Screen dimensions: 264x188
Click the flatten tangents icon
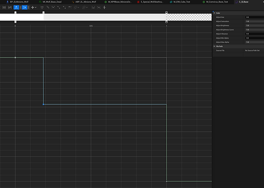pos(93,7)
